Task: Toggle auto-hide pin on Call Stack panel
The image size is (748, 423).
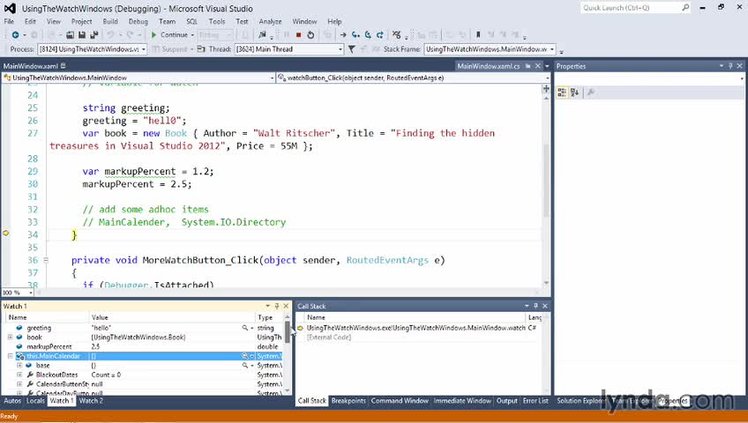Action: tap(535, 306)
